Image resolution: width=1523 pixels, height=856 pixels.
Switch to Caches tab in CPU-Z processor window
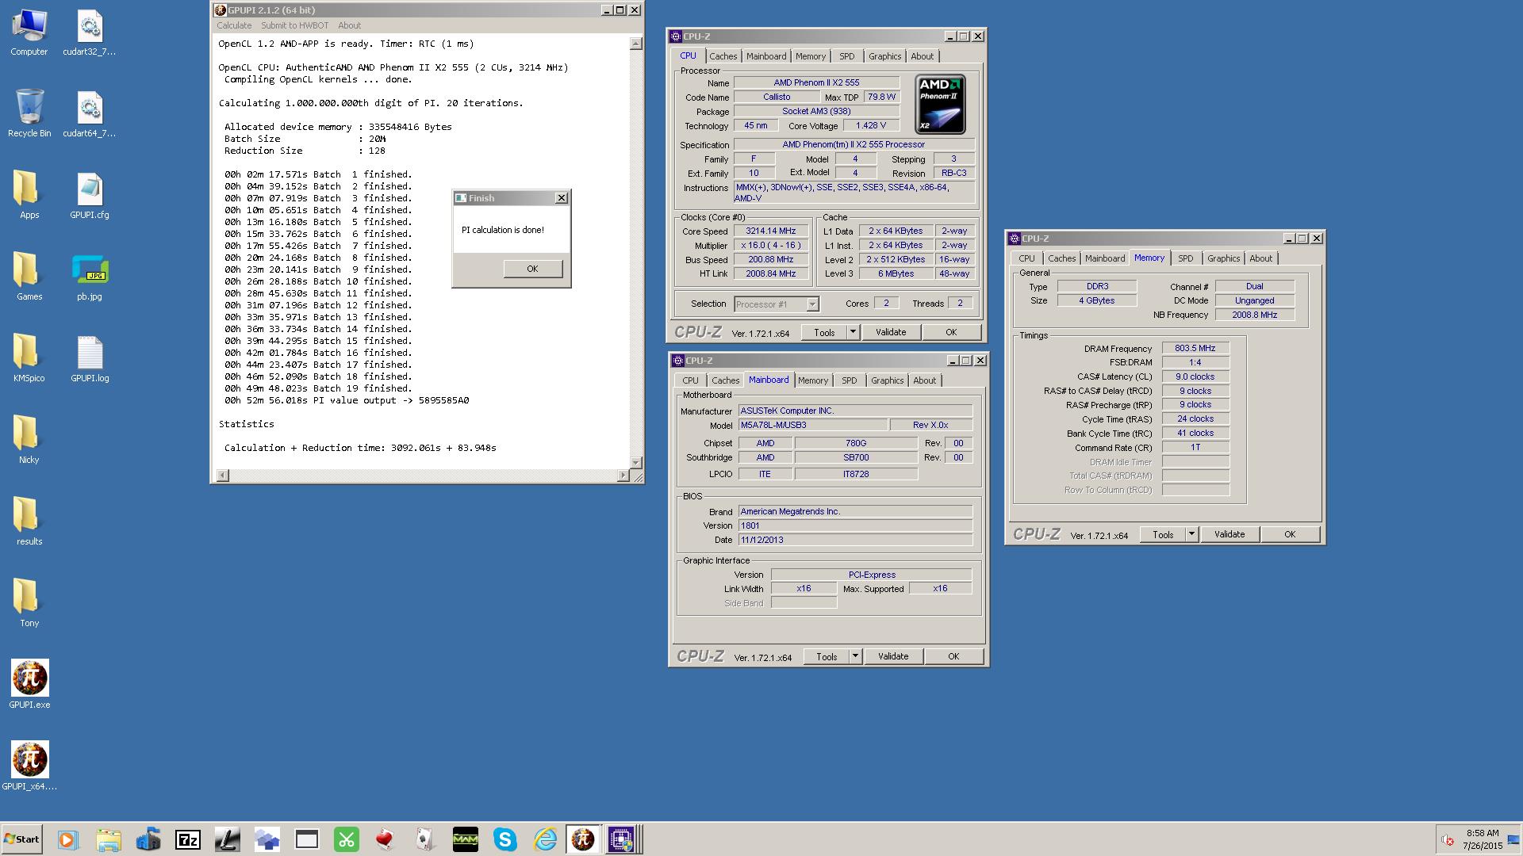723,56
